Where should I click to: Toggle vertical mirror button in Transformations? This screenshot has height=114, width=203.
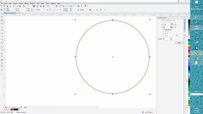[175, 27]
